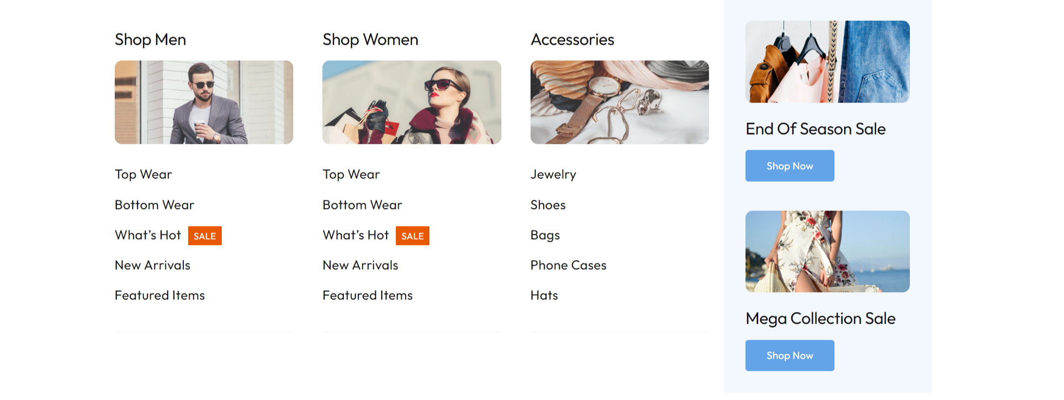Click the Shop Men category image
Viewport: 1064px width, 400px height.
[204, 102]
